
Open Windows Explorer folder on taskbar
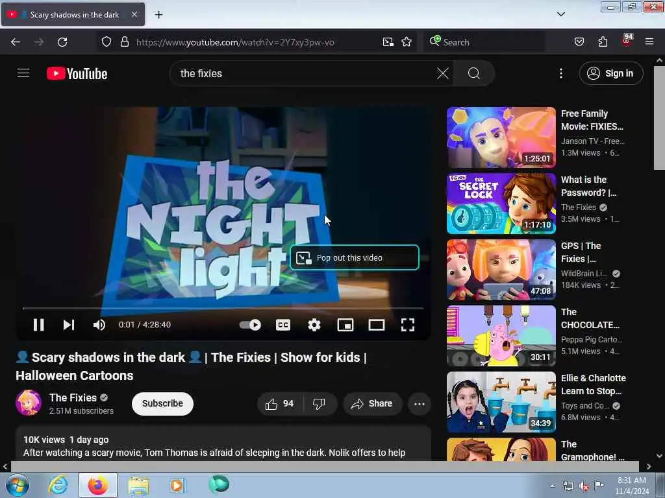(138, 485)
